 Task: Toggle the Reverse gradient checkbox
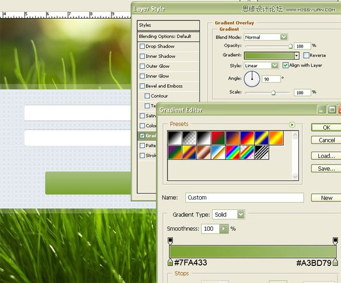(x=306, y=56)
